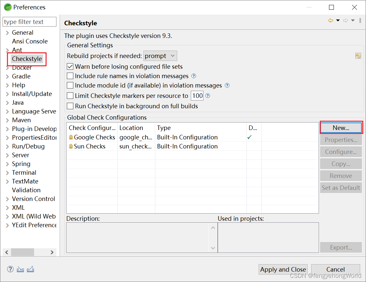Click the Google Checks lock icon

pos(71,137)
